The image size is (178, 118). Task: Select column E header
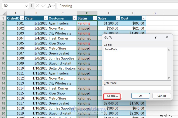(109, 13)
